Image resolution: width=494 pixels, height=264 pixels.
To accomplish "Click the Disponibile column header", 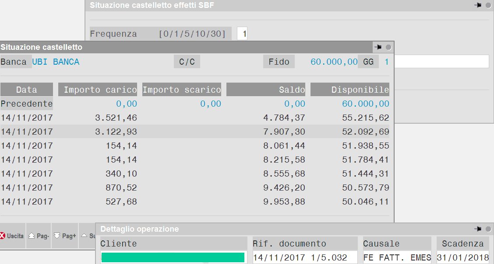I will click(349, 90).
